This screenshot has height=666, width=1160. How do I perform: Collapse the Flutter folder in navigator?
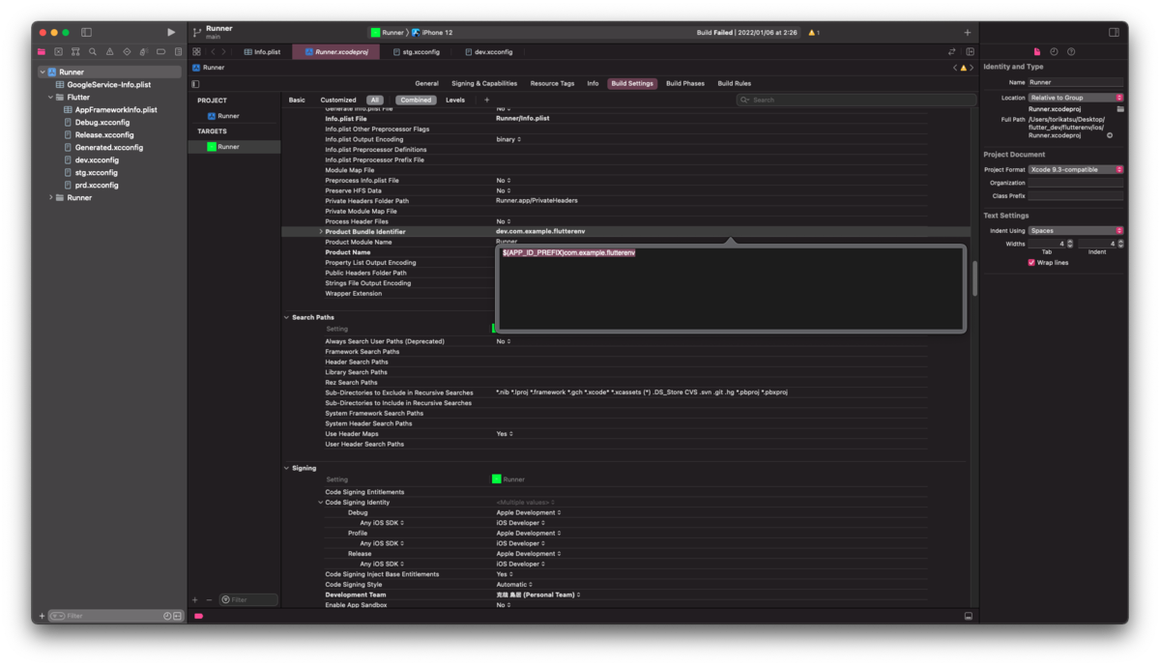50,98
